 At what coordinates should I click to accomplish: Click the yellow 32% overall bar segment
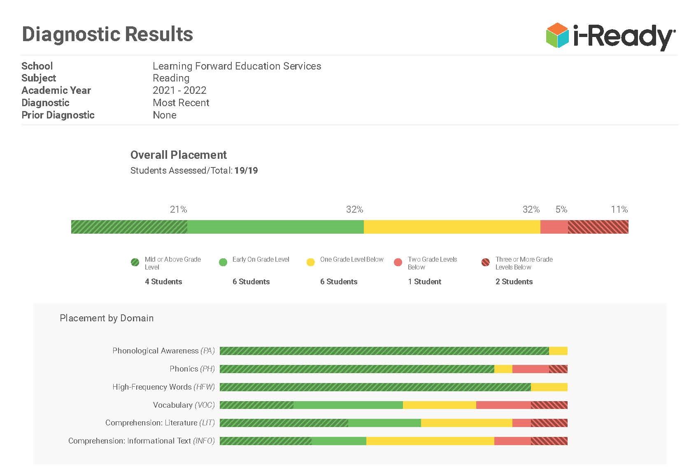pos(452,227)
